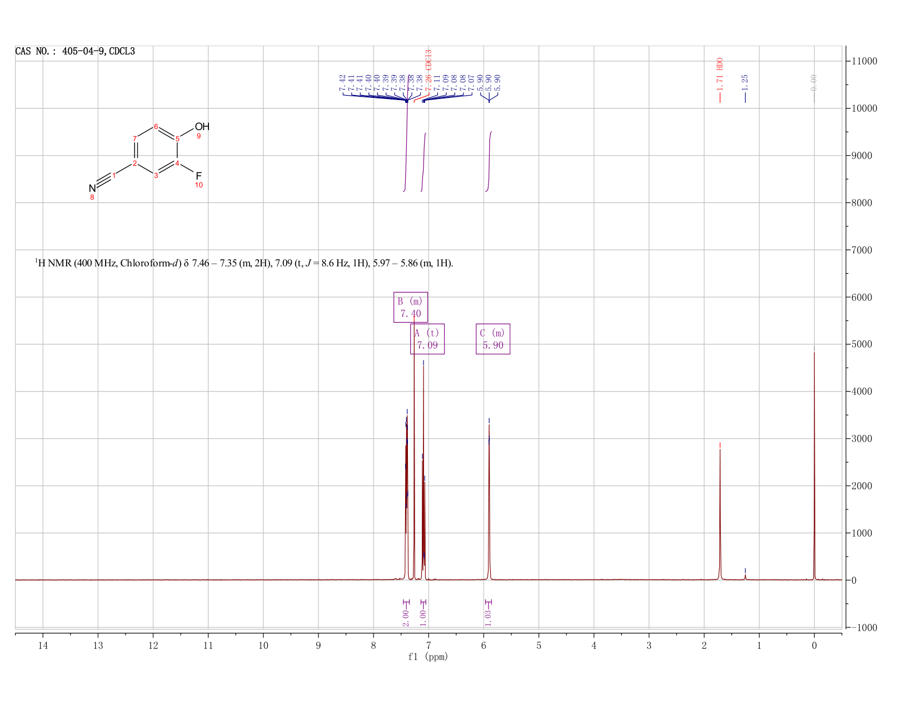Click the nitrile N atom in the structure

click(x=92, y=189)
